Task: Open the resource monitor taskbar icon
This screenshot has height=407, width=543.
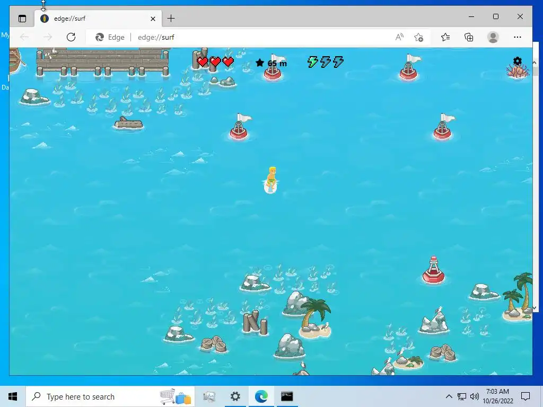Action: [x=209, y=396]
